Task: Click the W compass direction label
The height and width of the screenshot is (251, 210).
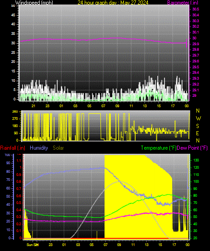Action: coord(198,118)
